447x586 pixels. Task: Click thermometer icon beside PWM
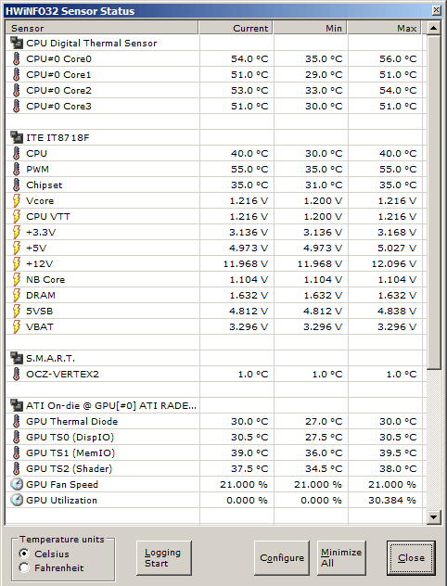(16, 169)
